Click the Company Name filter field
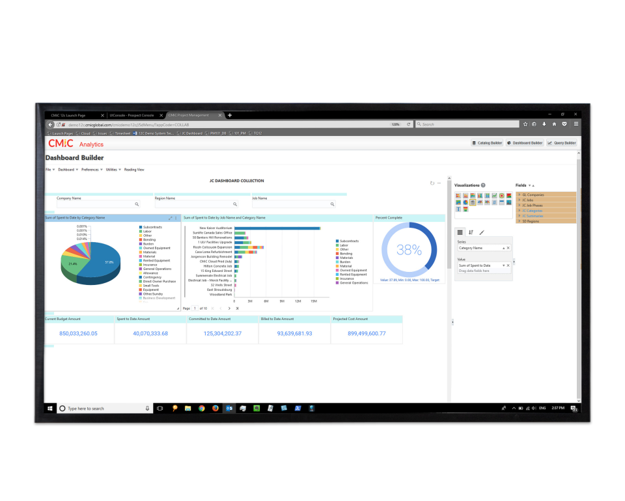 (98, 204)
